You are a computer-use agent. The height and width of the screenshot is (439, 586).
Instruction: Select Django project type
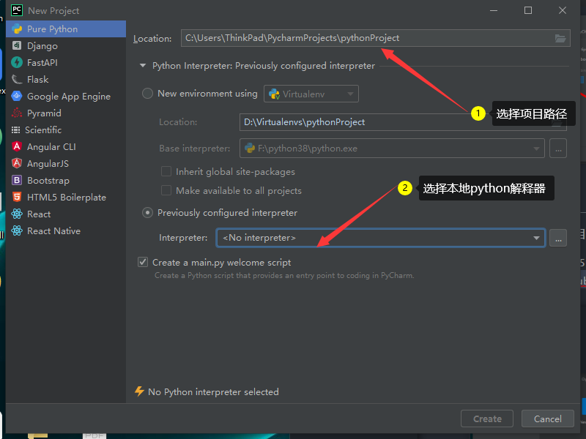(66, 46)
